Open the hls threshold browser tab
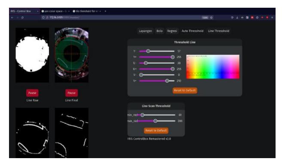Screen dimensions: 282x162 (87, 11)
